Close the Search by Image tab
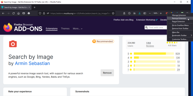The image size is (193, 96). 29,7
